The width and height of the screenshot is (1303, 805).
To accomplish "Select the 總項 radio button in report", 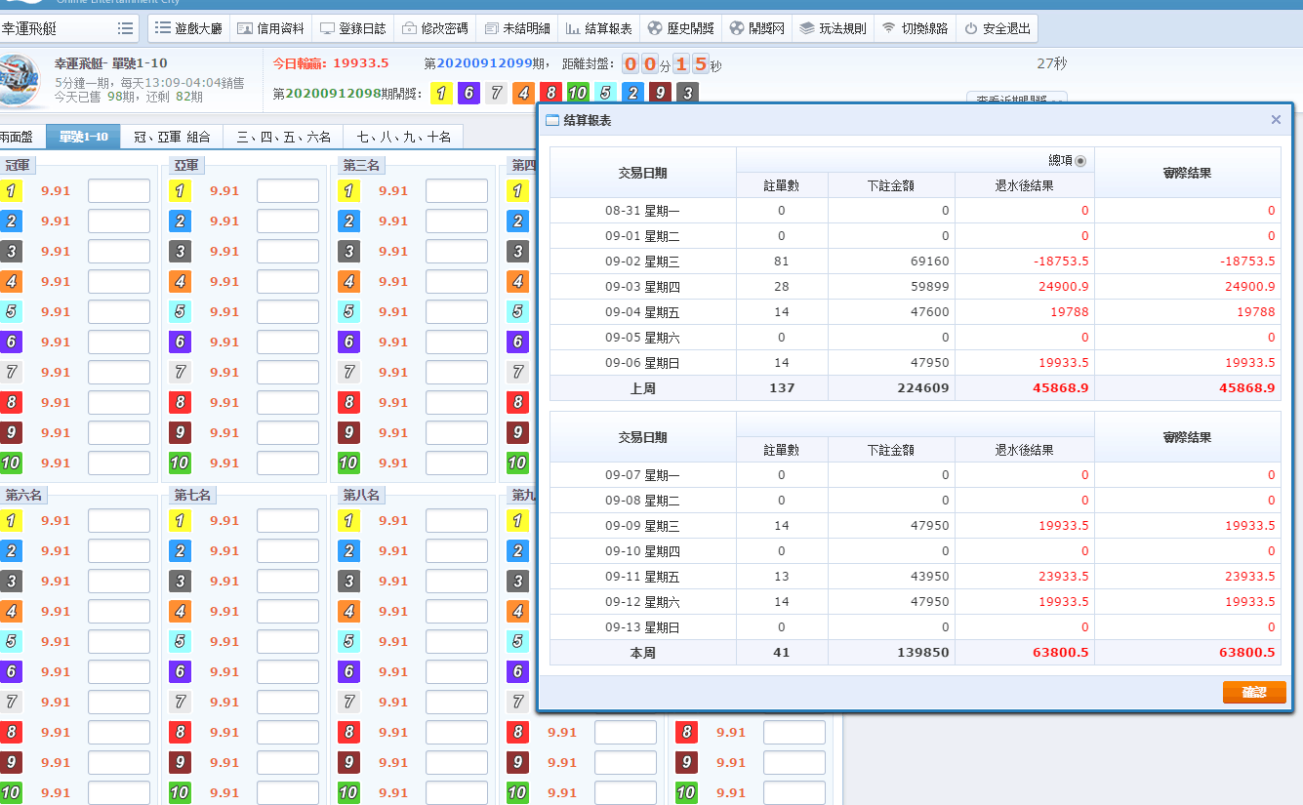I will click(x=1080, y=161).
